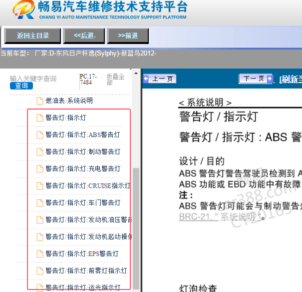Click the sidebar vertical scrollbar thumb
The height and width of the screenshot is (292, 302).
[136, 228]
